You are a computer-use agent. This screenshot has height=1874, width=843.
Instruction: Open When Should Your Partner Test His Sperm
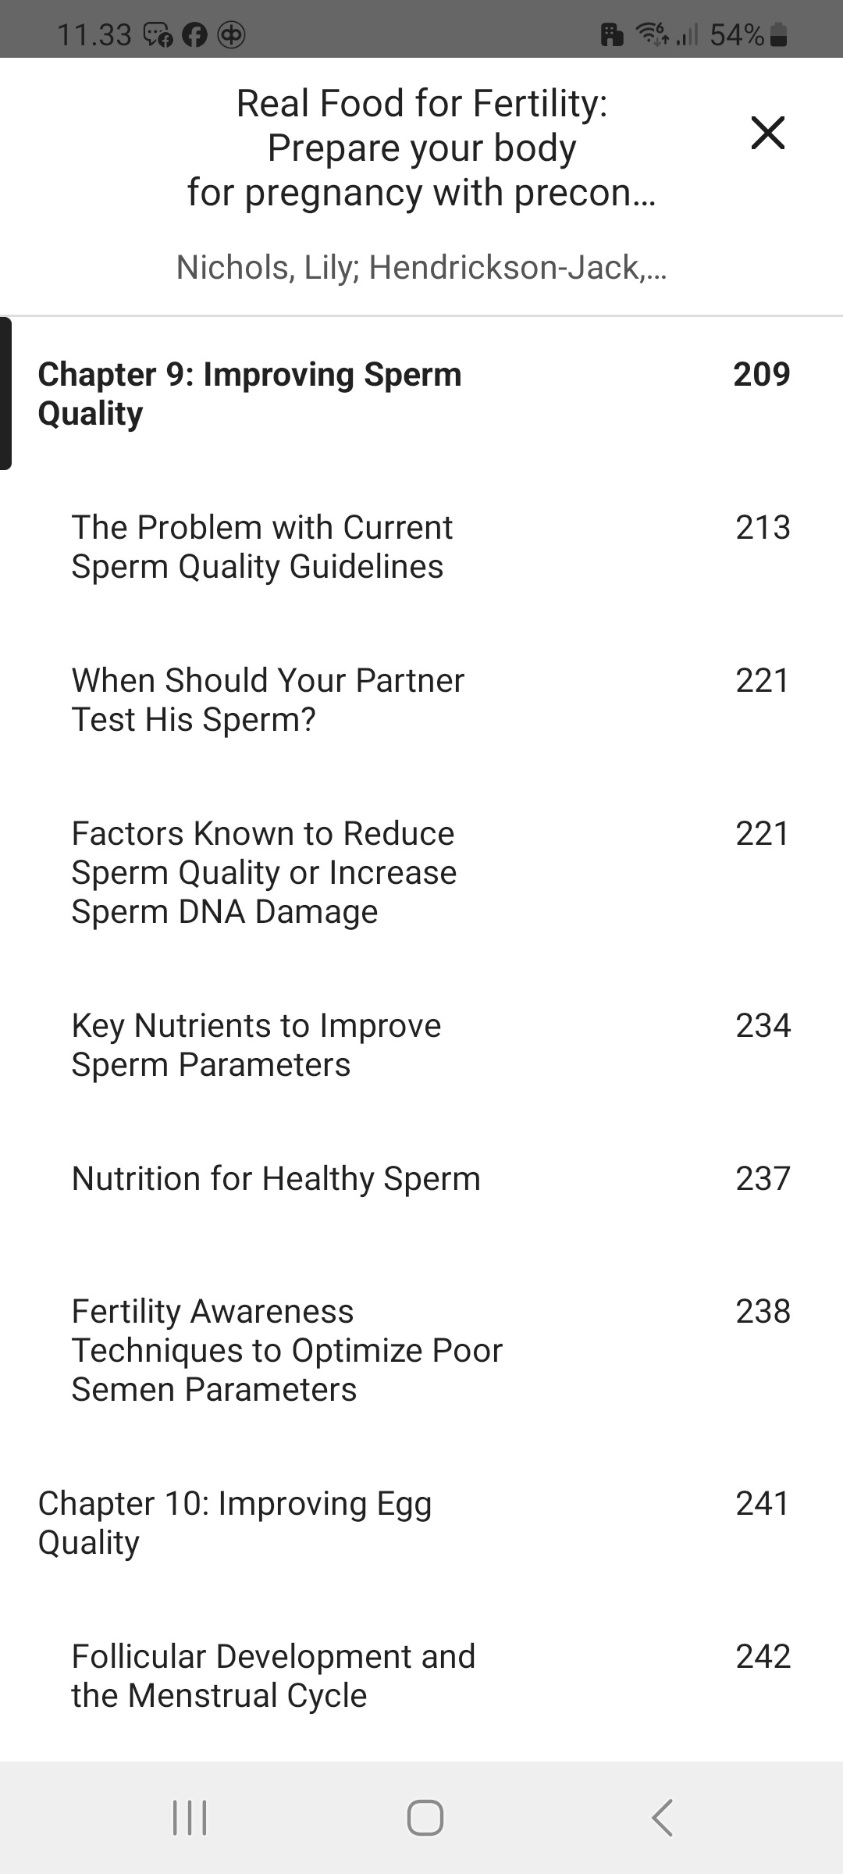[268, 700]
